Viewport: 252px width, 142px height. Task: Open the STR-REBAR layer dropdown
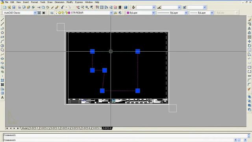[111, 13]
